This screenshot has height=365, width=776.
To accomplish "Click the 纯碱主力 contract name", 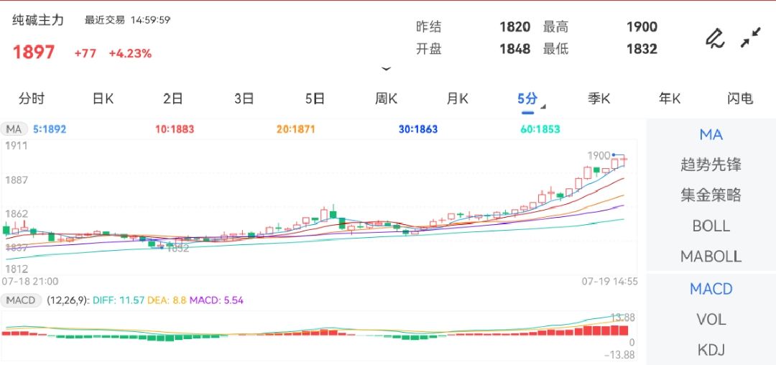I will pyautogui.click(x=38, y=20).
